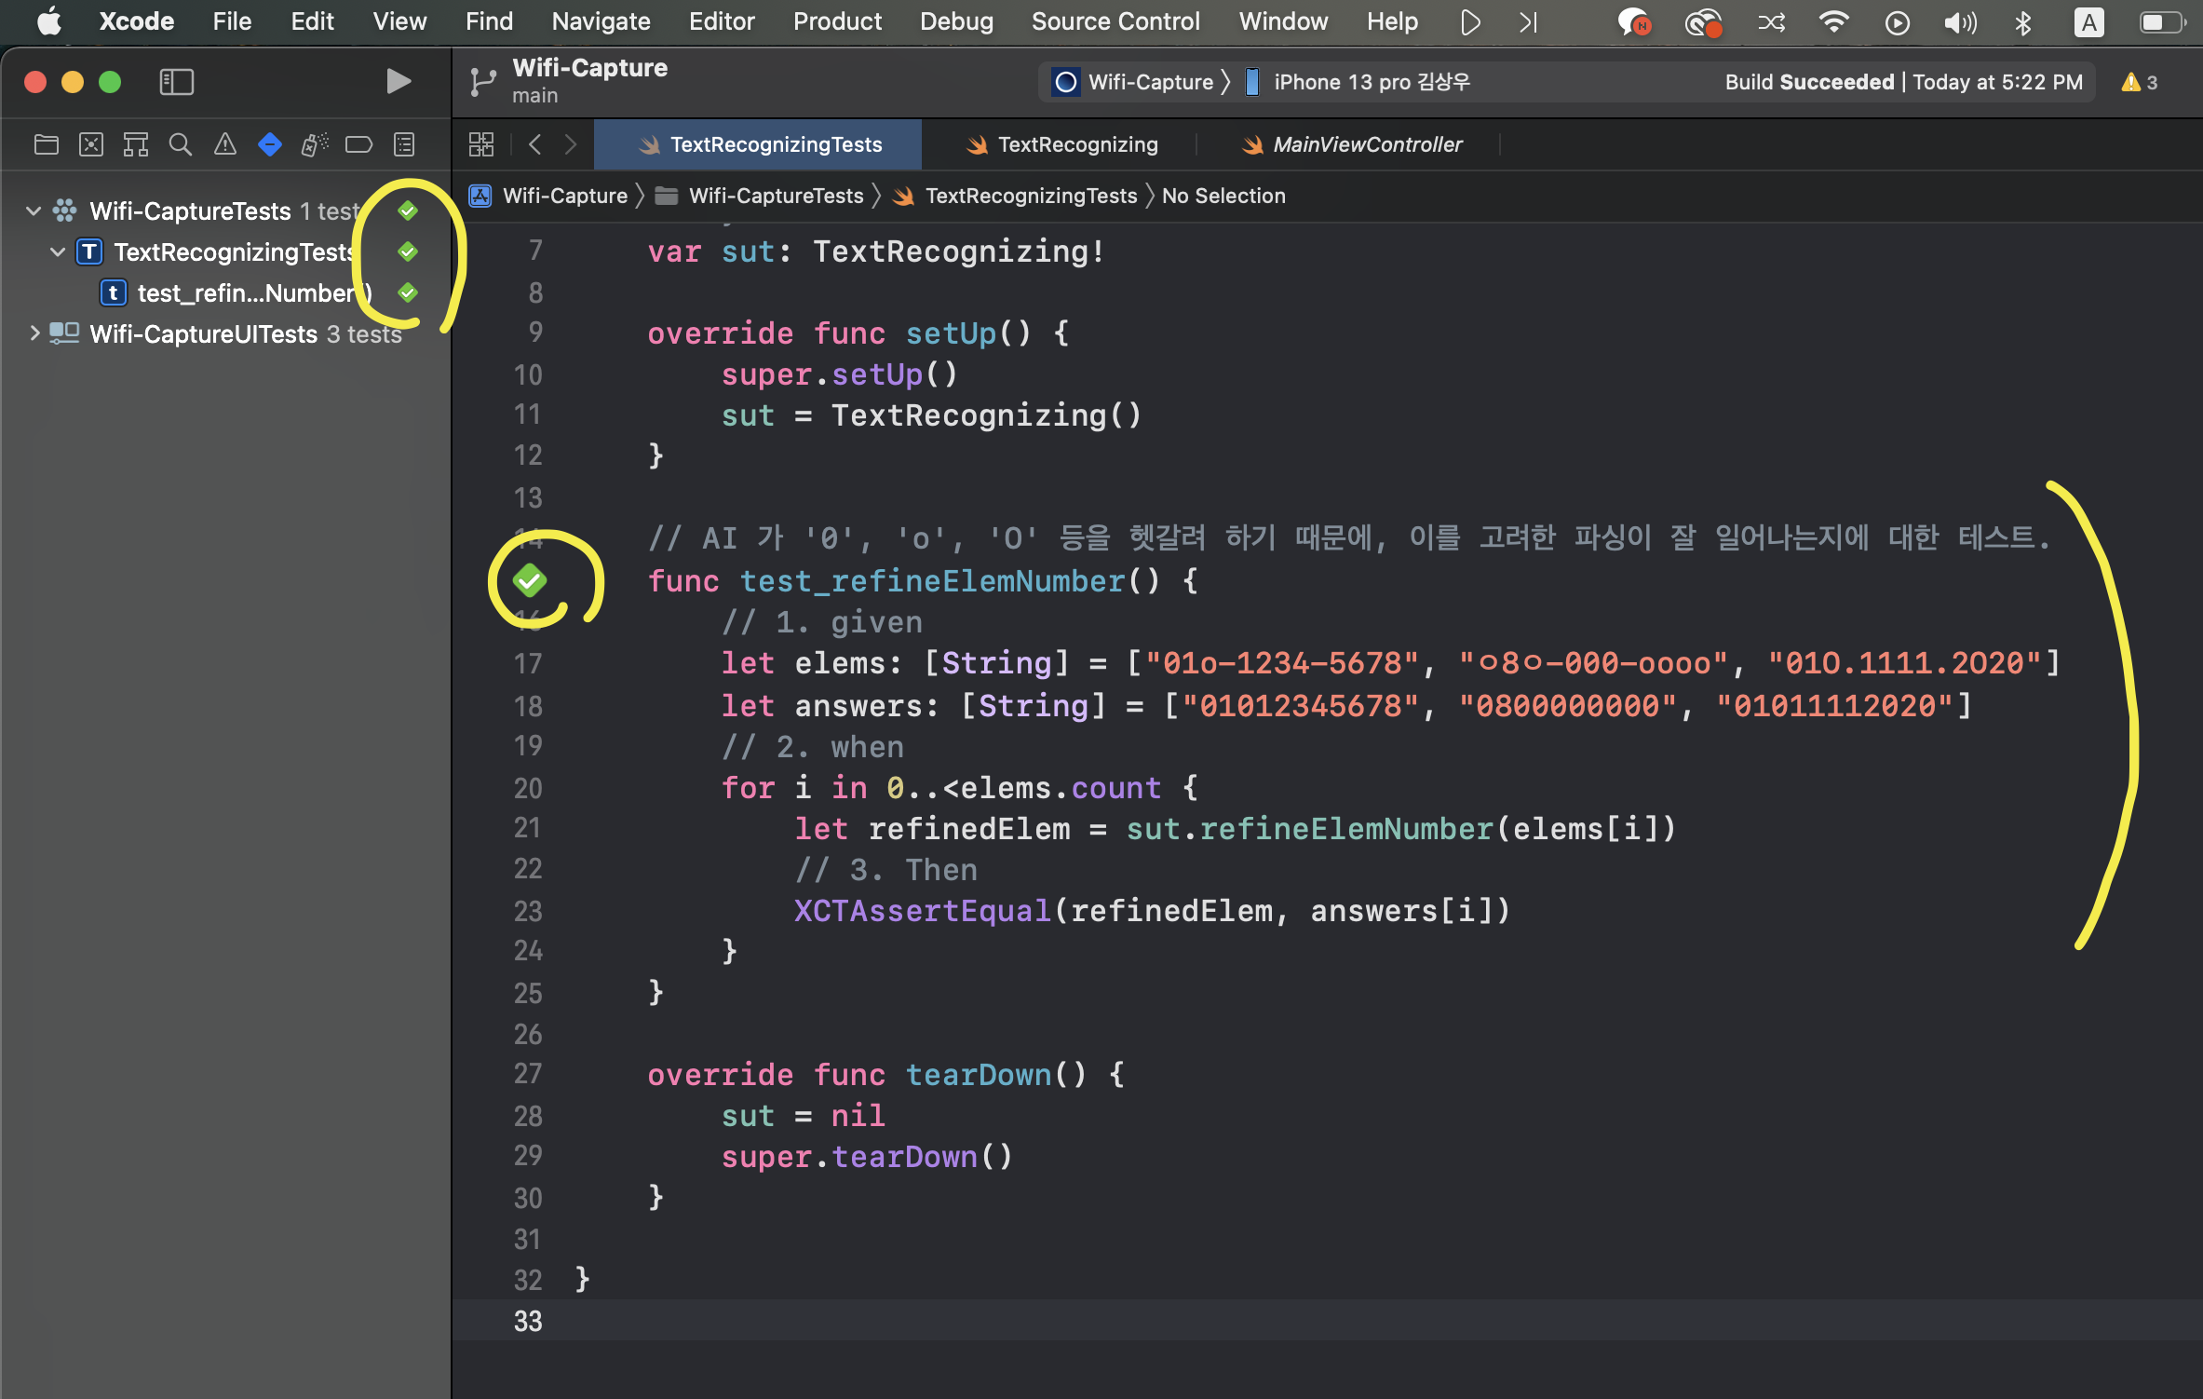Open the Breakpoint navigator icon
This screenshot has height=1399, width=2203.
(x=359, y=144)
